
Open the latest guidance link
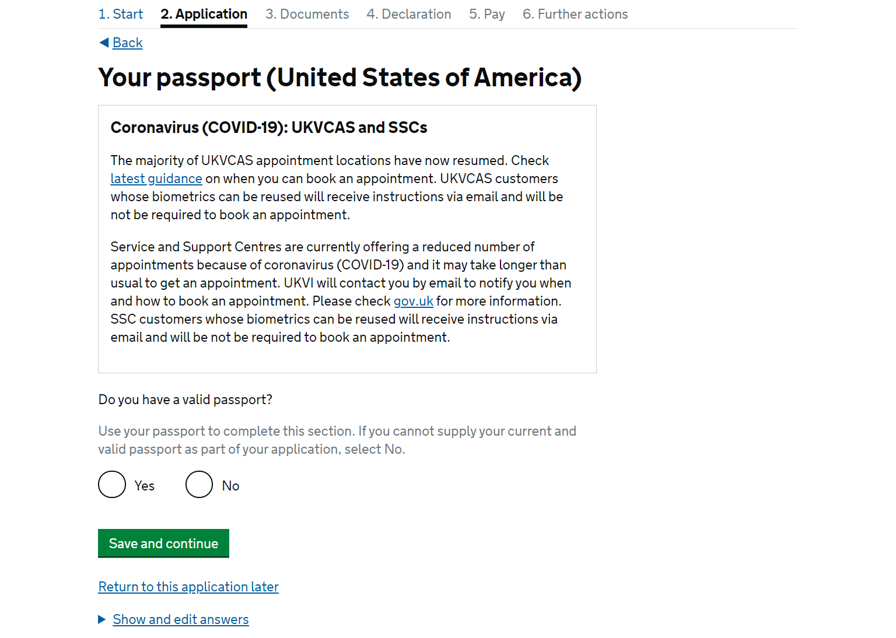click(156, 178)
